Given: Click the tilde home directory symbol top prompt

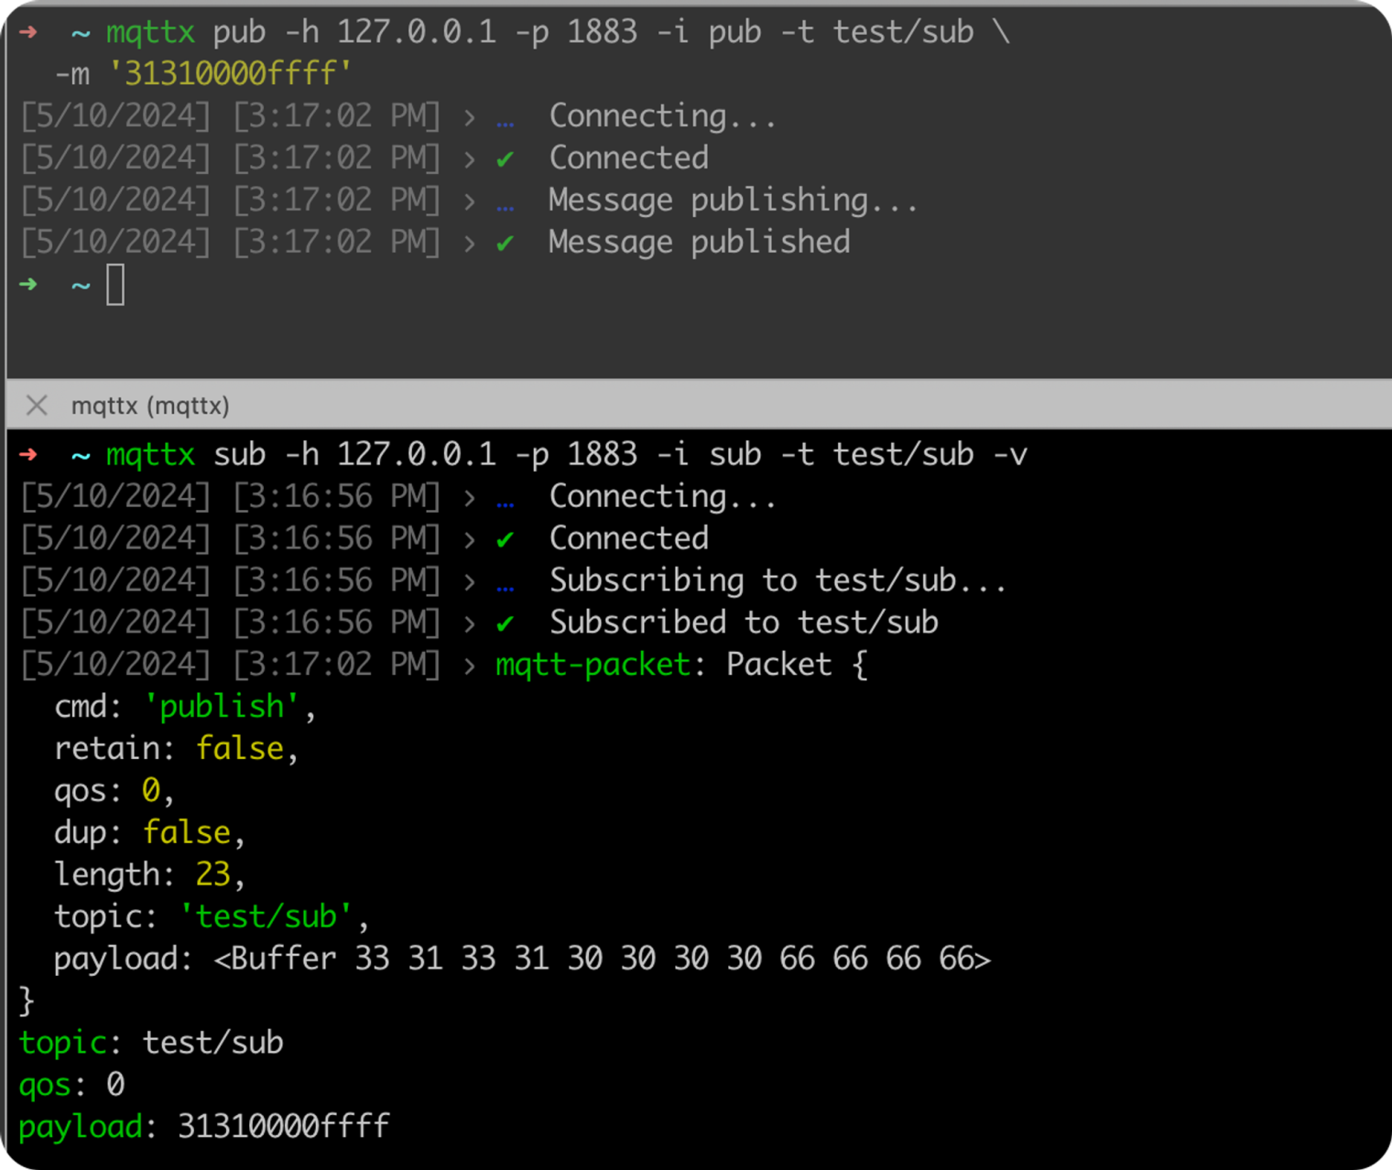Looking at the screenshot, I should (x=80, y=32).
